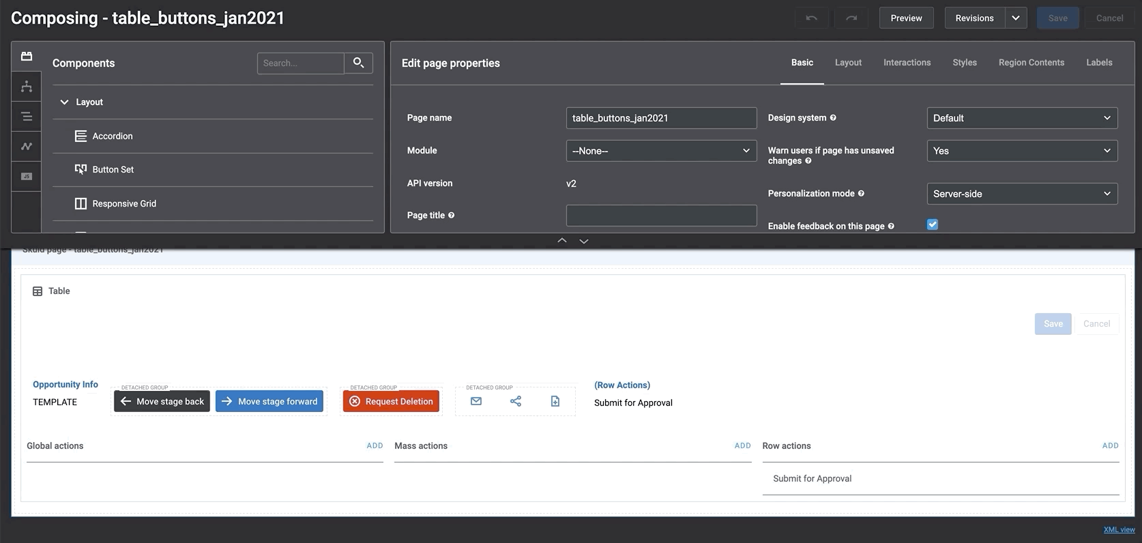Click the Preview button
The height and width of the screenshot is (543, 1142).
coord(906,18)
